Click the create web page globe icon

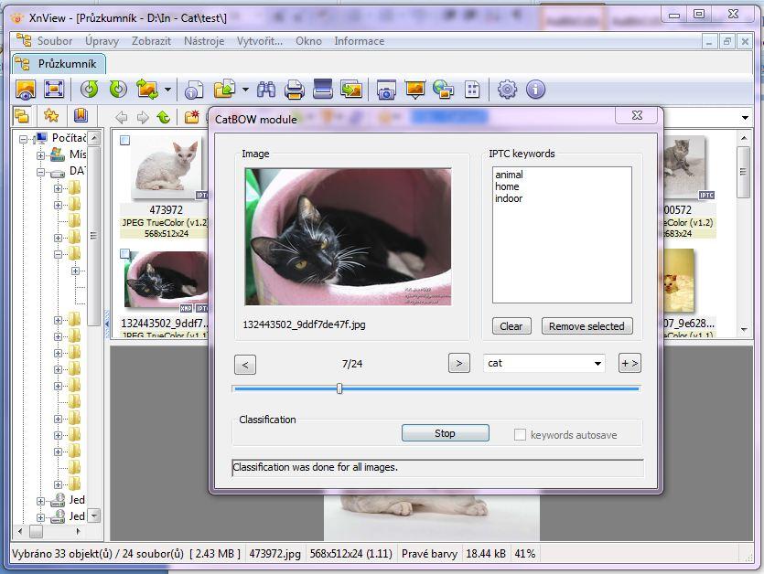pos(444,90)
